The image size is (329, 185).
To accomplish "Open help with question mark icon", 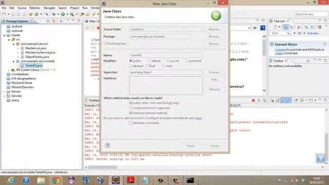I will coord(107,145).
